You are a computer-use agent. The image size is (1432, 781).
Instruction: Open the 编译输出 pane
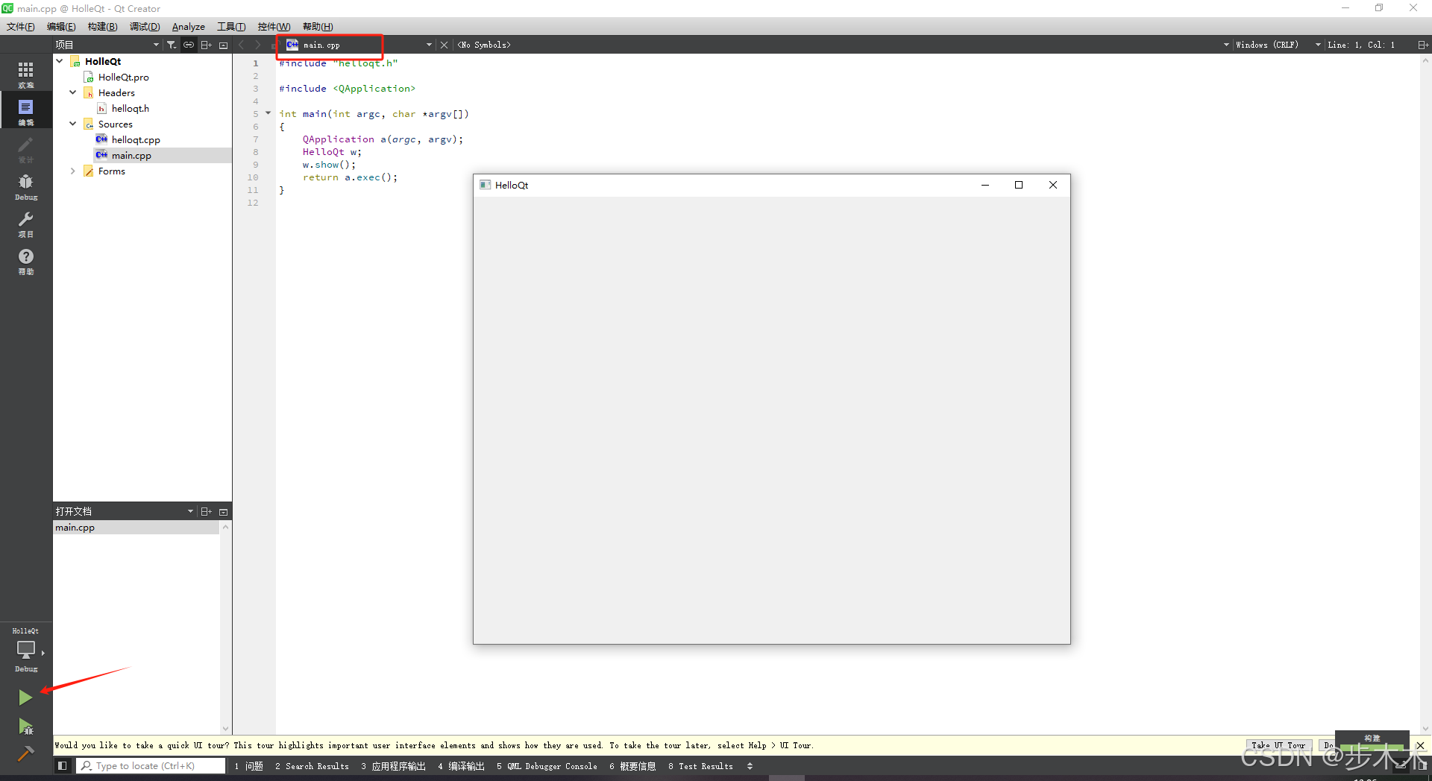(x=461, y=766)
